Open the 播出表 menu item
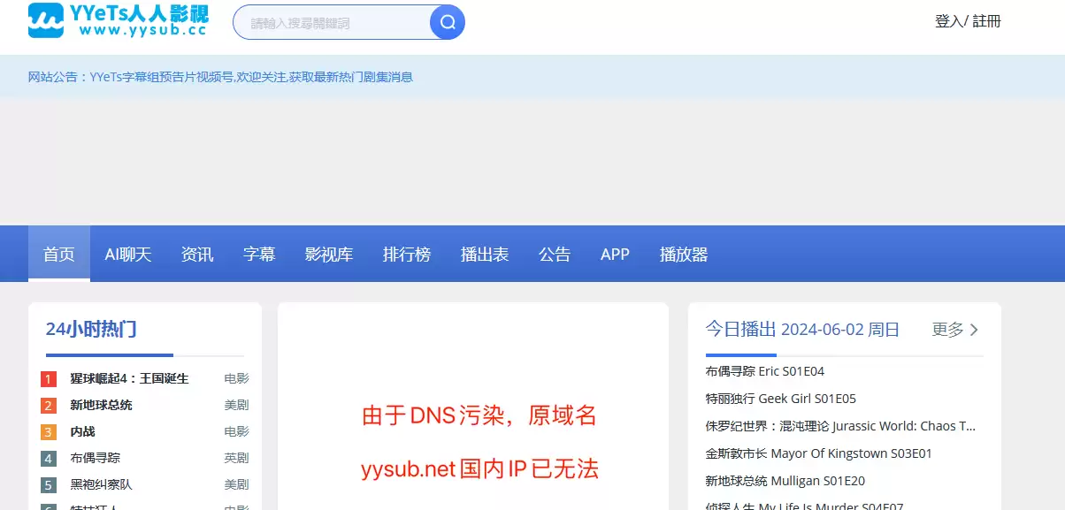 point(485,255)
